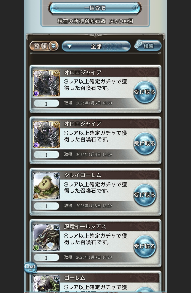
Task: Tap the second オロロジャイア portrait image
Action: (x=46, y=135)
